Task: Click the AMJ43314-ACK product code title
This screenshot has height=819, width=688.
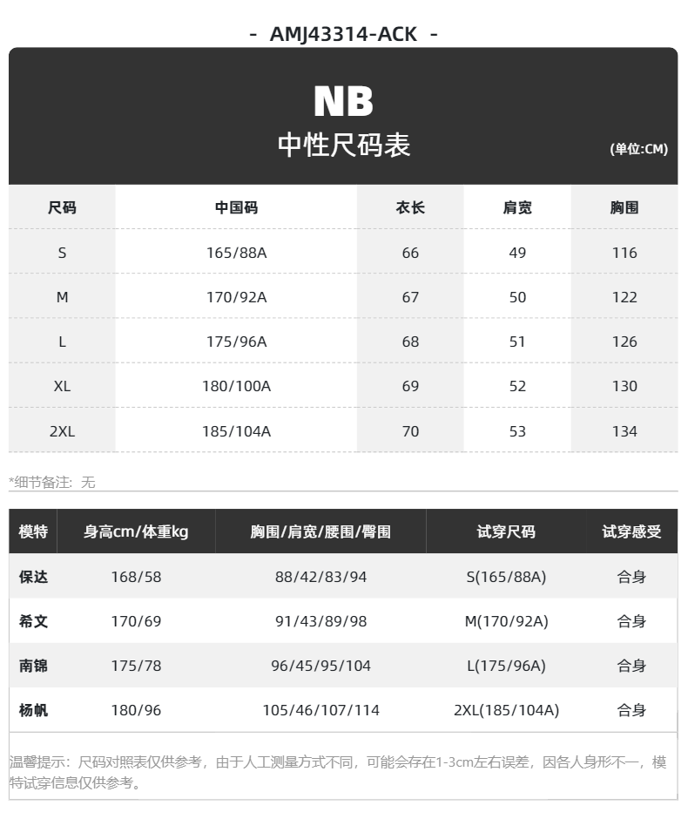Action: (343, 35)
